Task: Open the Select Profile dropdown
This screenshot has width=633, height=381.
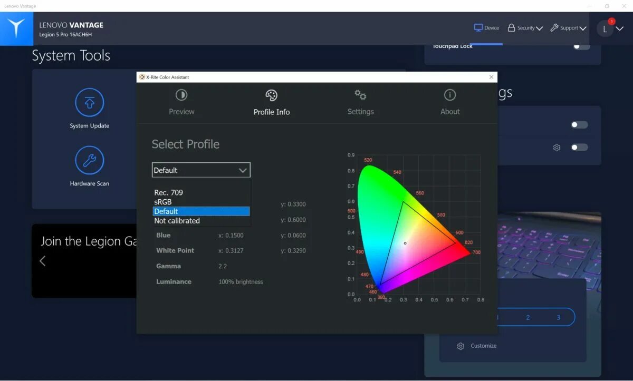Action: pos(201,170)
